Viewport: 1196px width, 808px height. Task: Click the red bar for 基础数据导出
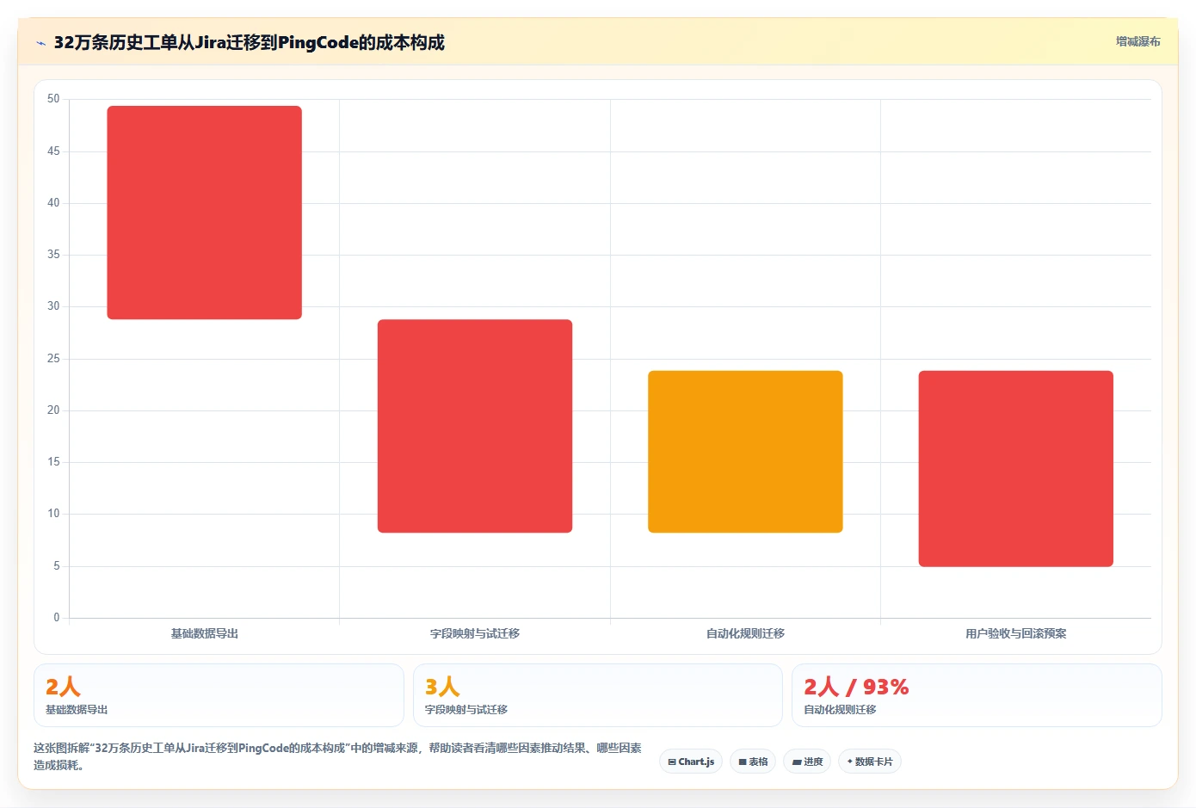click(x=204, y=213)
